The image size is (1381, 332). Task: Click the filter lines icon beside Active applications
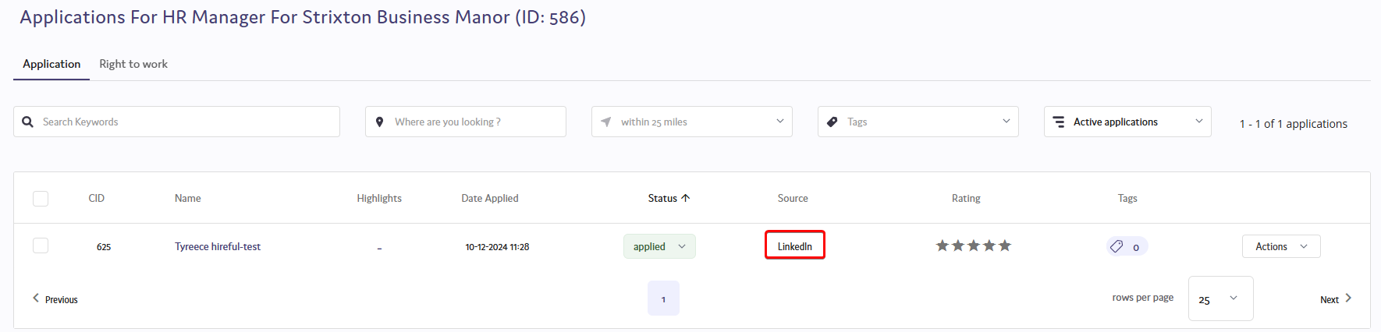tap(1059, 122)
